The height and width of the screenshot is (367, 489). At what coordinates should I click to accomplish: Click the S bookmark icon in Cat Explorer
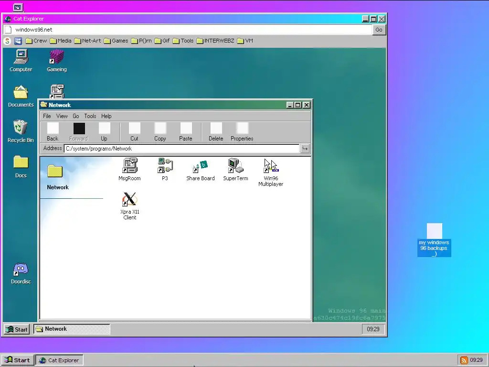(x=8, y=41)
